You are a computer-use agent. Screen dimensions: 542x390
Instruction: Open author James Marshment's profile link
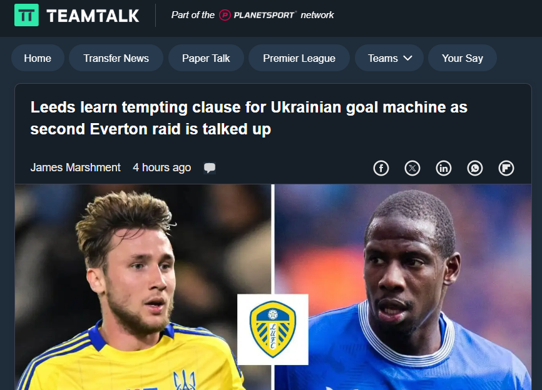pyautogui.click(x=75, y=167)
